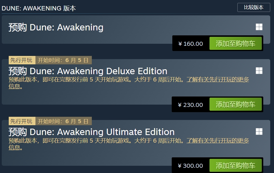Viewport: 274px width, 173px height.
Task: Click the 开始时间 6月5日 label on Deluxe
Action: (63, 60)
